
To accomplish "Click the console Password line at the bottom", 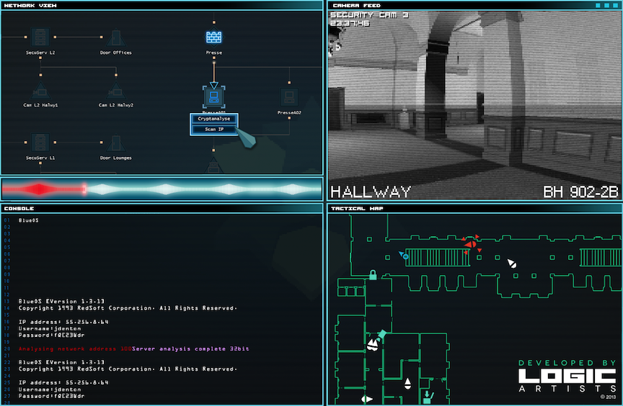I will (52, 396).
